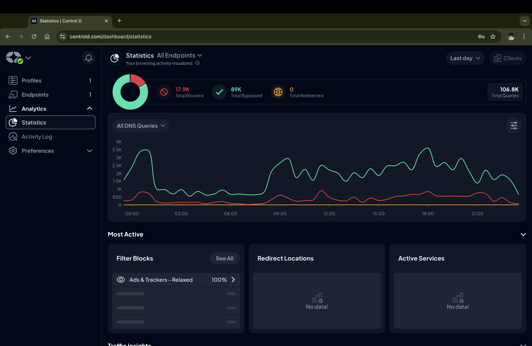This screenshot has width=532, height=346.
Task: Bookmark this page with the star
Action: 493,37
